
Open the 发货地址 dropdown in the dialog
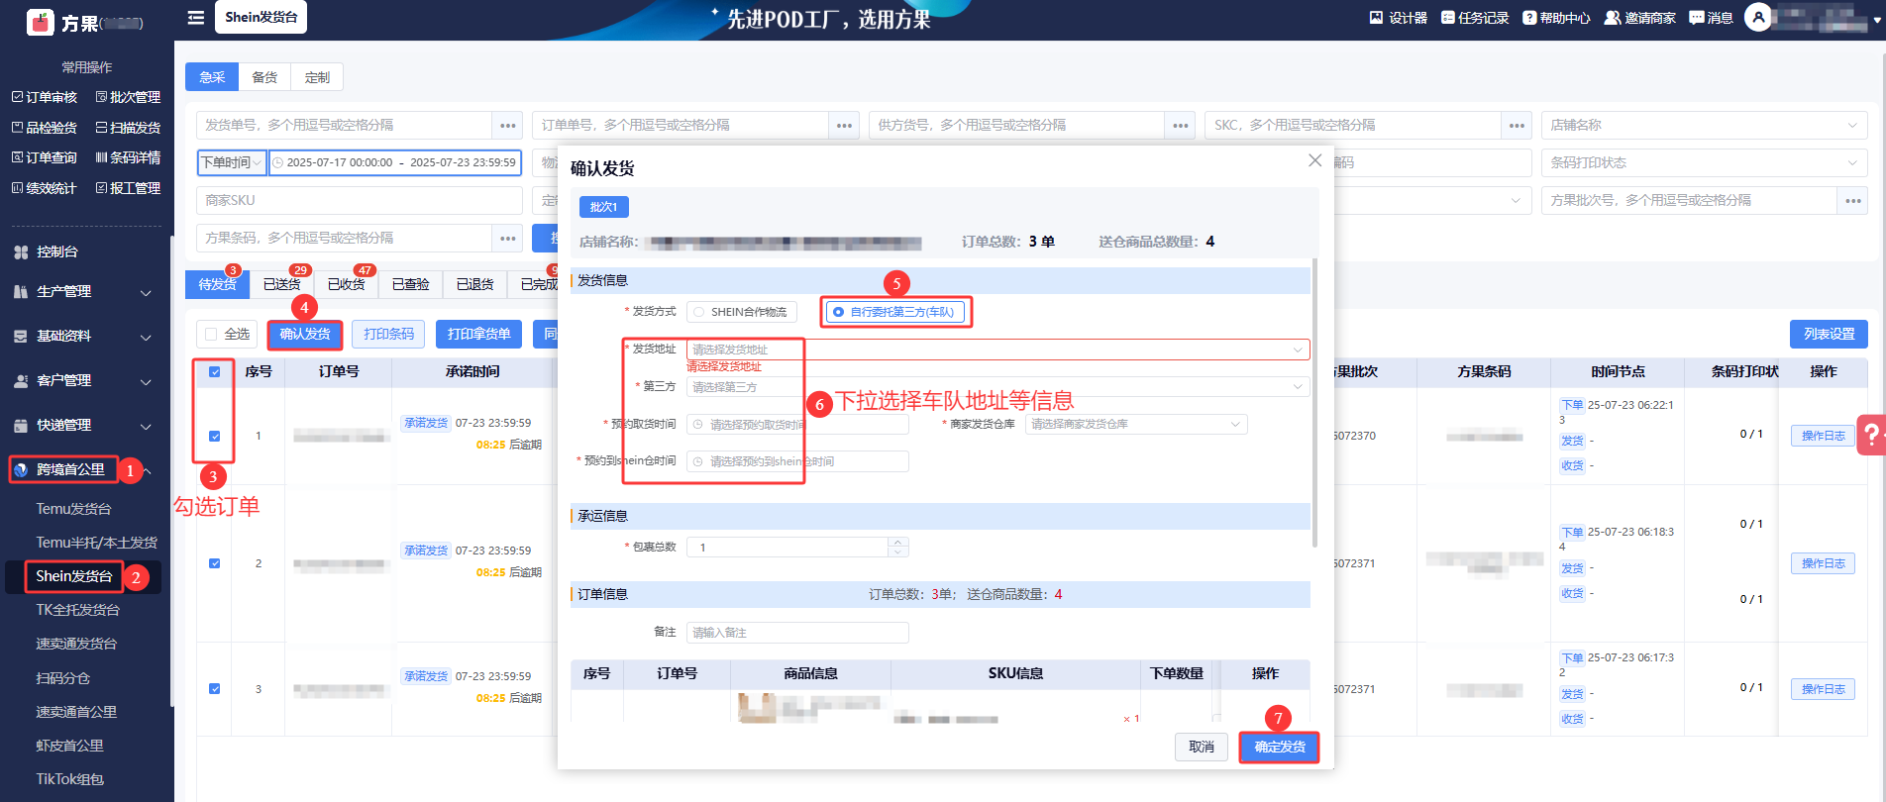coord(997,350)
